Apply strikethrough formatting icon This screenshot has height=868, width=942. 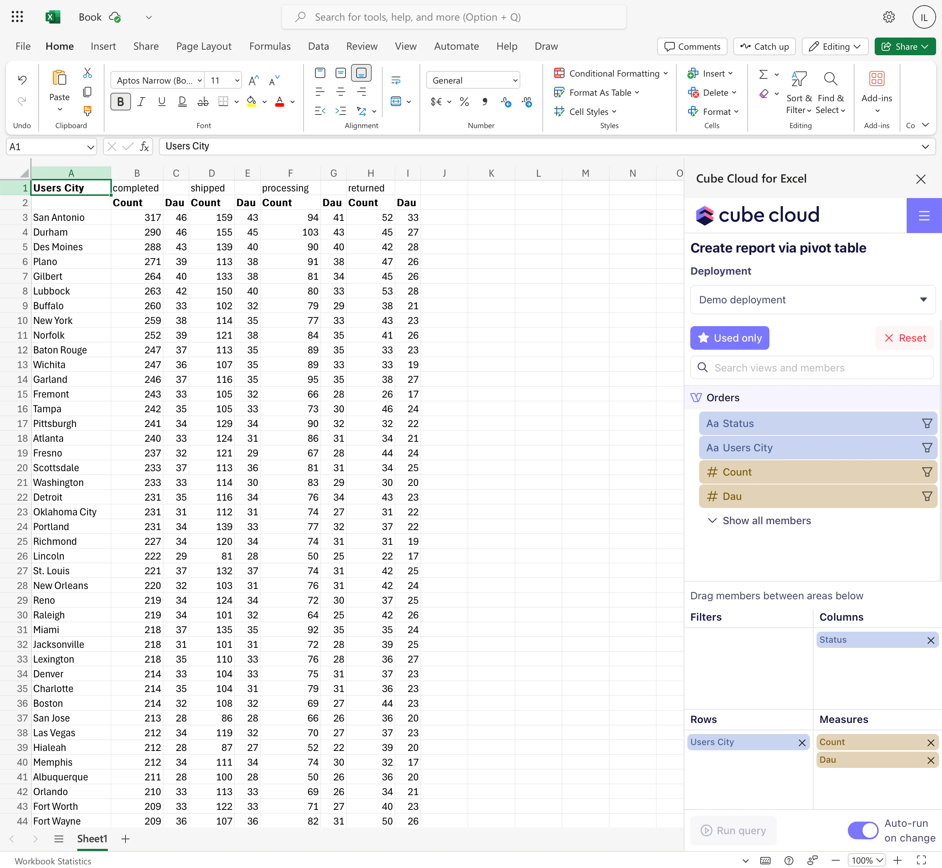[203, 102]
